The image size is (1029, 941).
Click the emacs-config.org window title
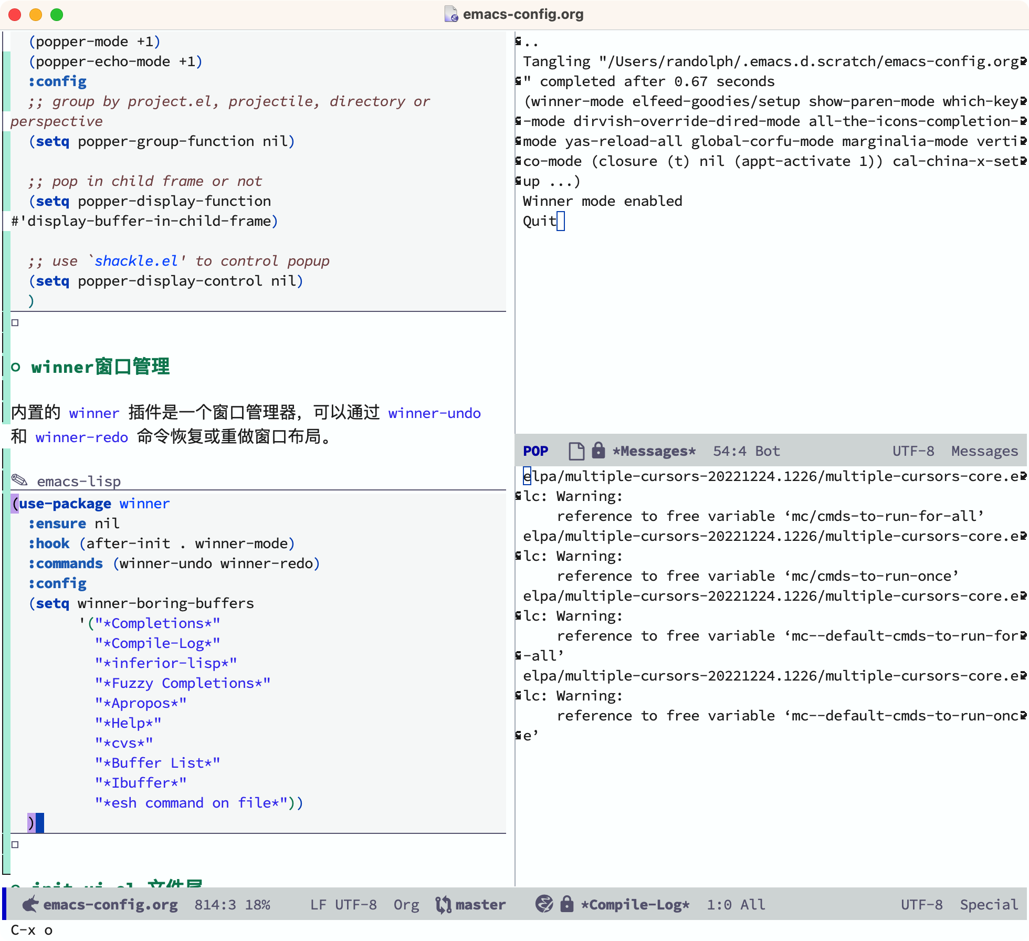point(523,14)
